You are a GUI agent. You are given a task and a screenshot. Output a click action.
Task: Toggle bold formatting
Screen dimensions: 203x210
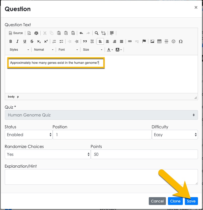point(11,41)
